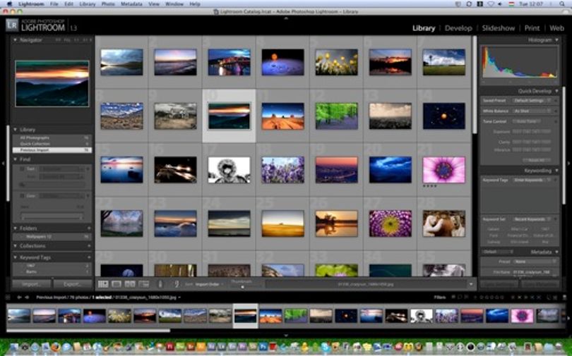Open the Develop module
572x356 pixels.
tap(458, 28)
